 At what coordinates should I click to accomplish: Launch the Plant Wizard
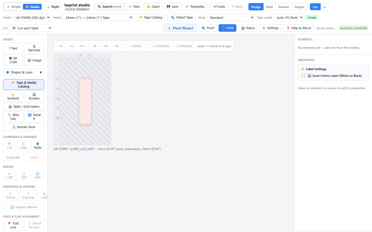180,28
